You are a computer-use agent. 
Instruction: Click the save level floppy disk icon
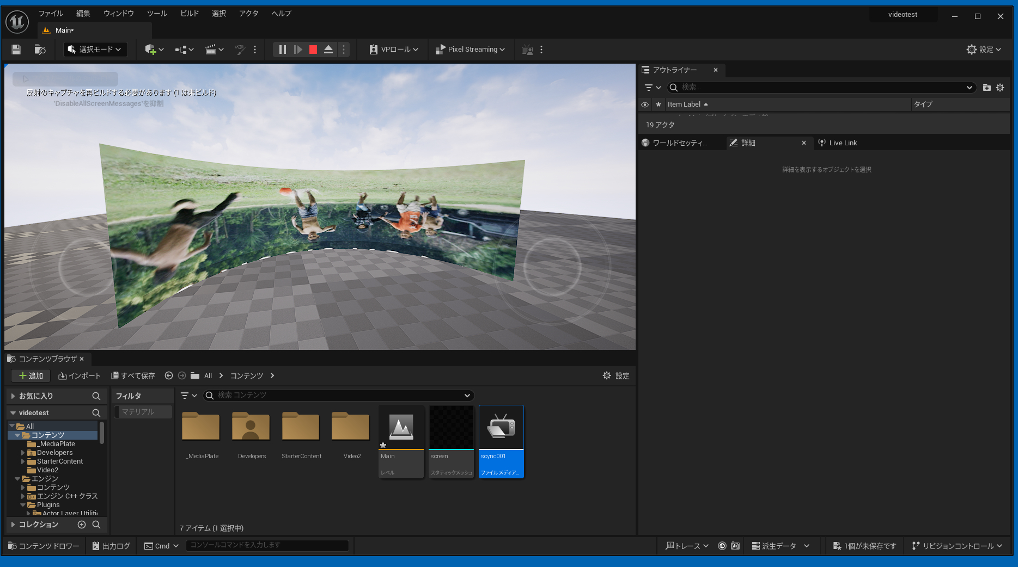(16, 50)
